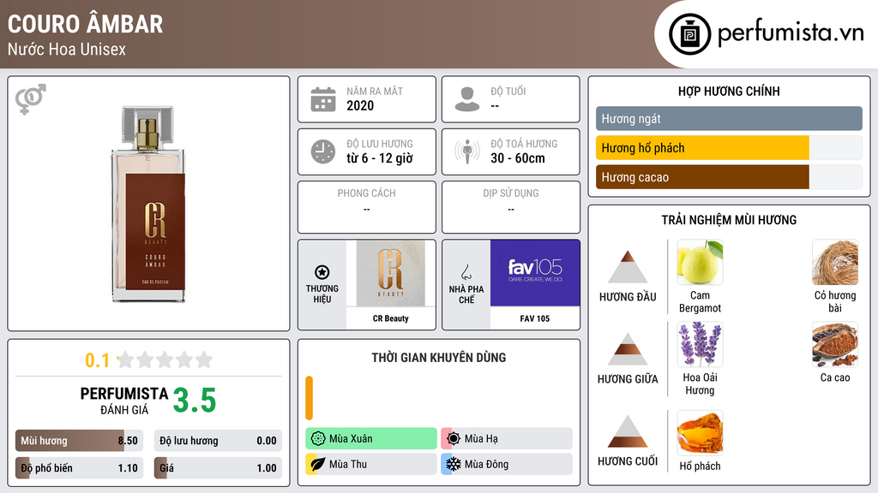Viewport: 878px width, 493px height.
Task: Click the FAV 105 perfumer name
Action: [535, 318]
